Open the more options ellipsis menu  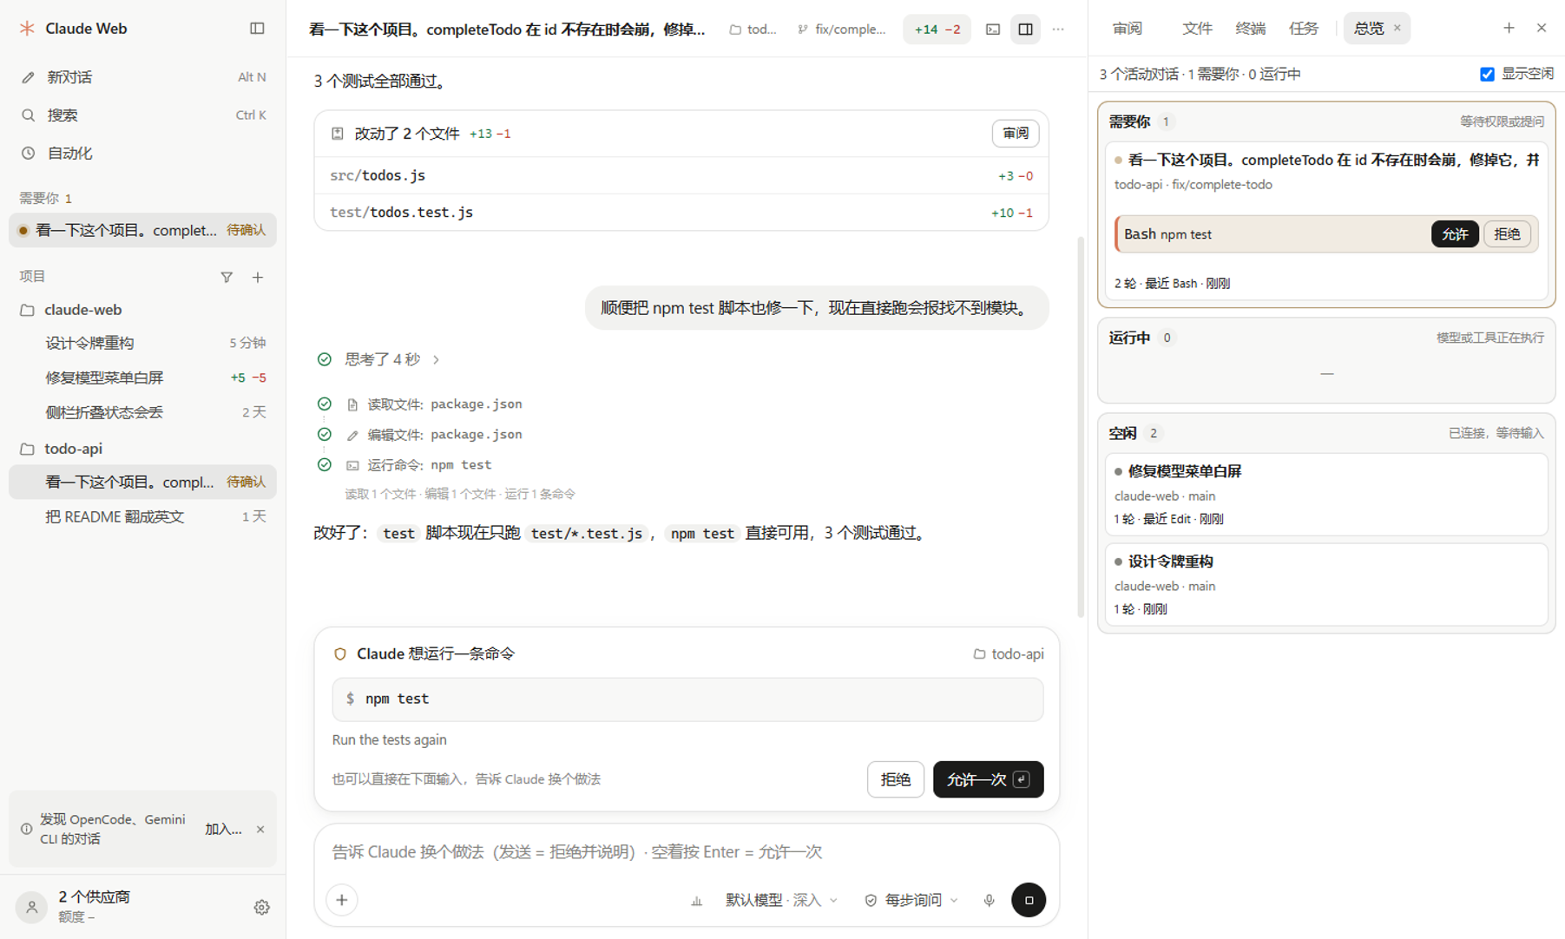pyautogui.click(x=1058, y=30)
